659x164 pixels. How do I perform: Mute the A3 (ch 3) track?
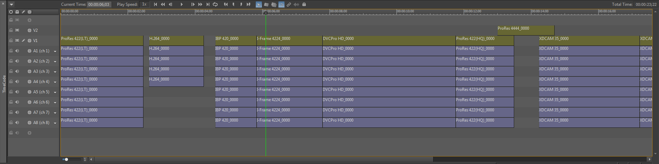click(x=17, y=71)
